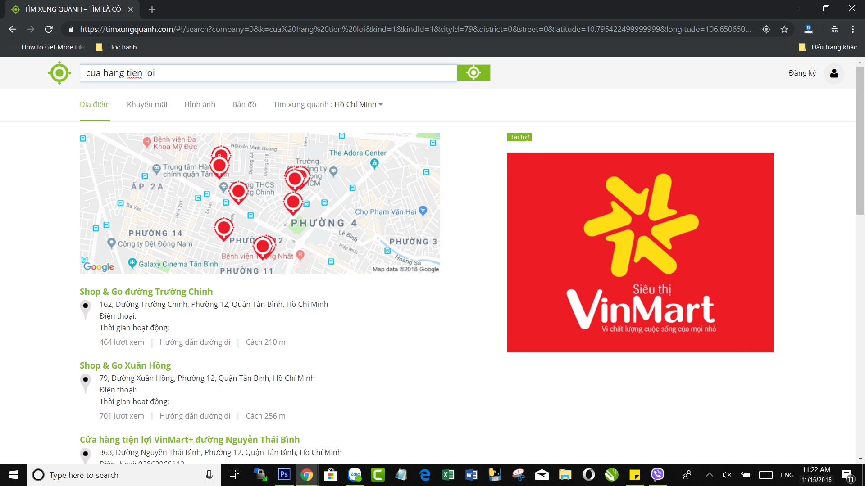Switch to the Bản đồ tab
865x486 pixels.
tap(244, 104)
